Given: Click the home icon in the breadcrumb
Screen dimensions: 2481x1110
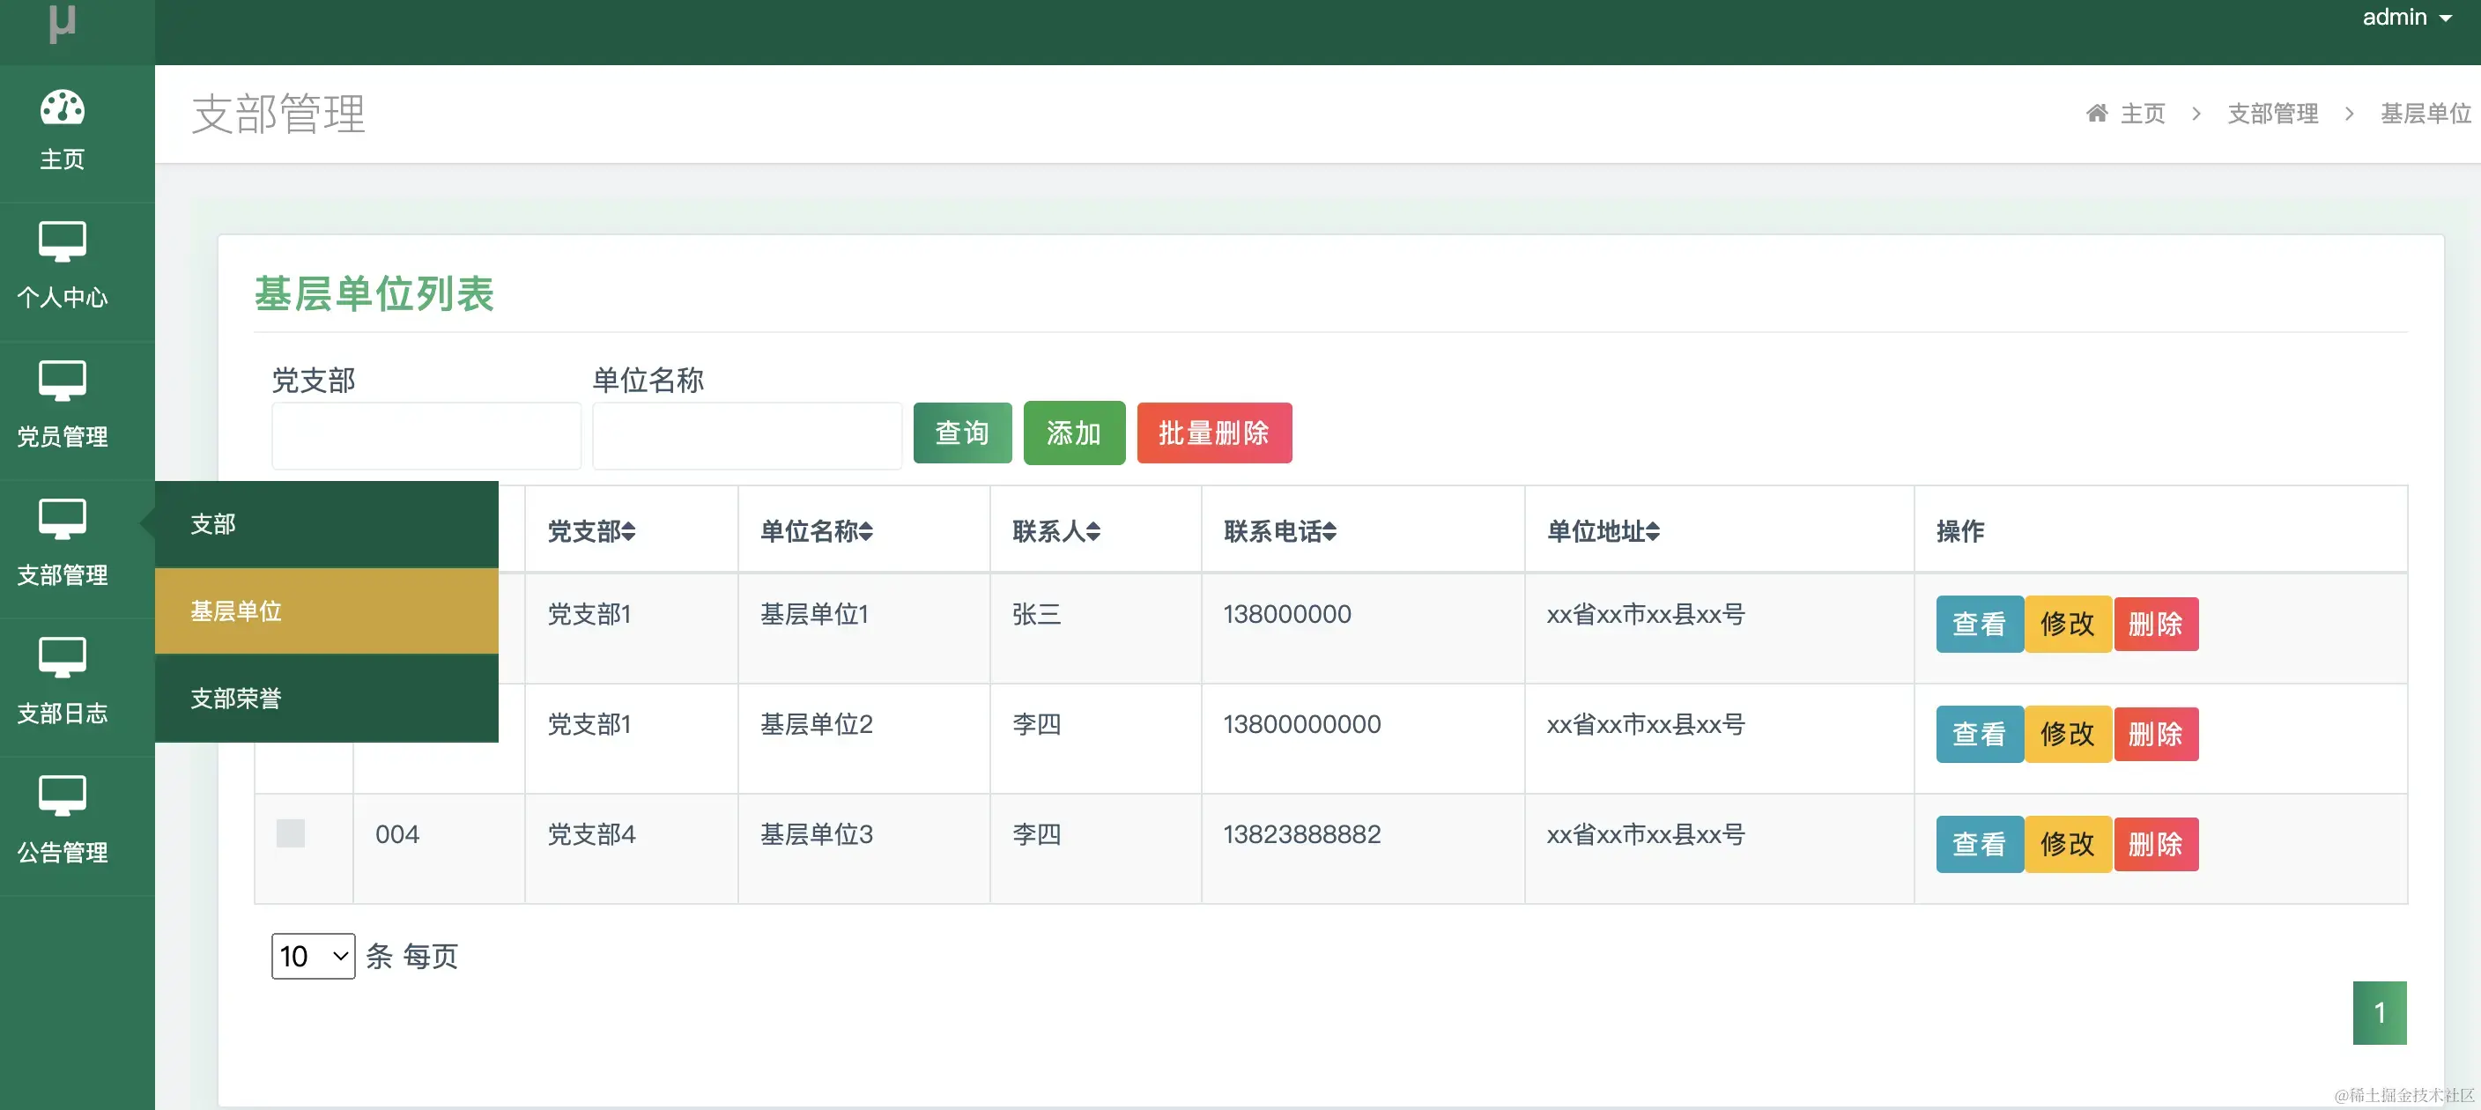Looking at the screenshot, I should 2098,113.
